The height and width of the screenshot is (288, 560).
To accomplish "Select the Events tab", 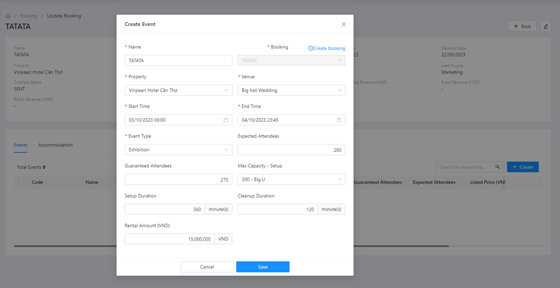I will coord(21,145).
